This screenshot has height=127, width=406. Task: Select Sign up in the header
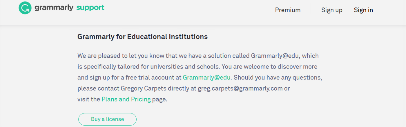point(332,10)
